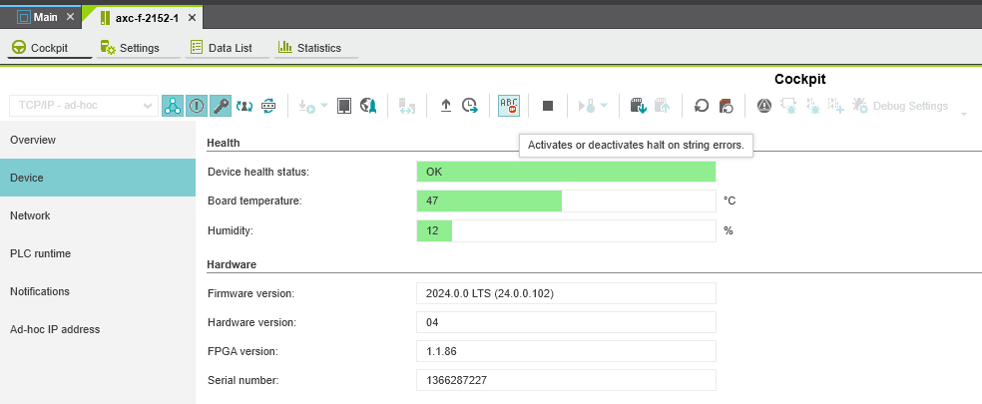The width and height of the screenshot is (982, 404).
Task: Click the Hardware version 04 field
Action: 566,322
